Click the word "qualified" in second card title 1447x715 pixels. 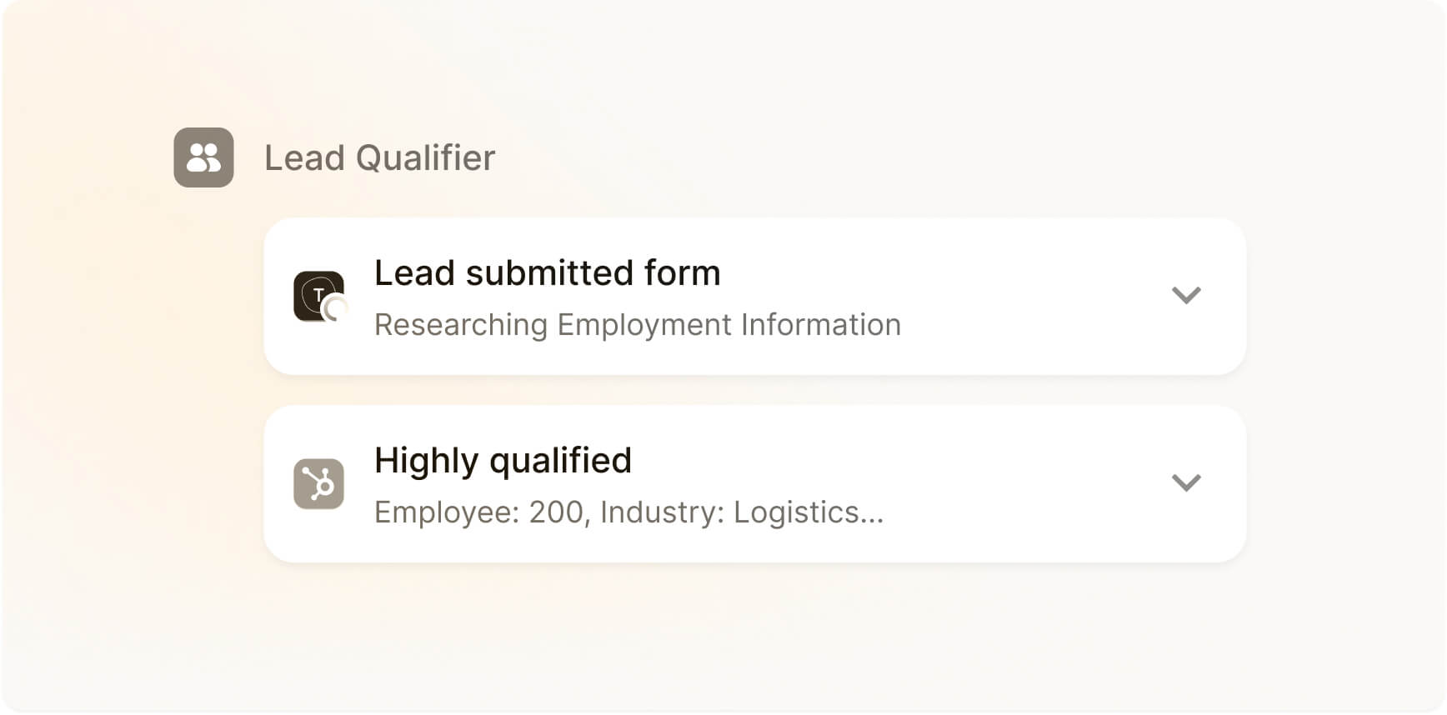point(560,461)
